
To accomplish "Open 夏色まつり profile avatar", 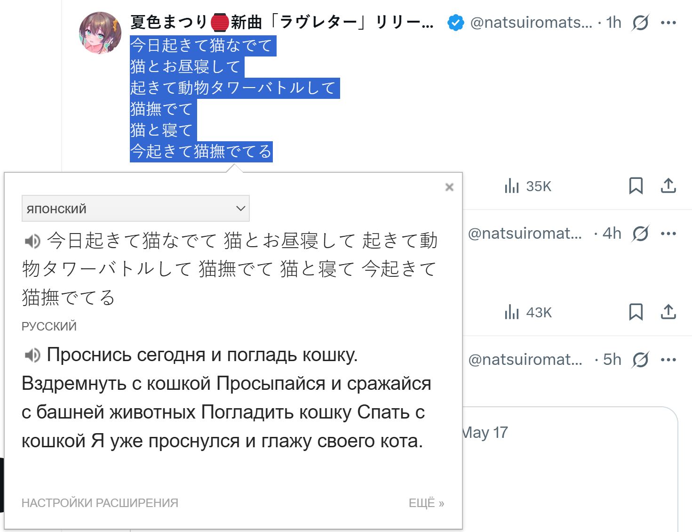I will click(100, 33).
